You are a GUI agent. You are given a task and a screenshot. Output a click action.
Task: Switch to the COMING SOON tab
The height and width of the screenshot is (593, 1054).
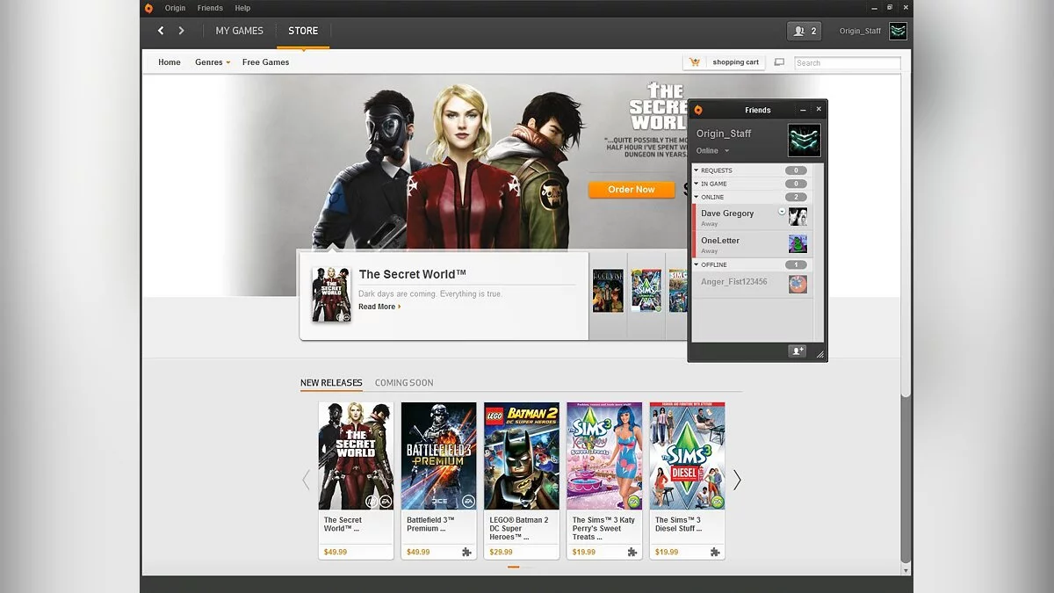[404, 383]
